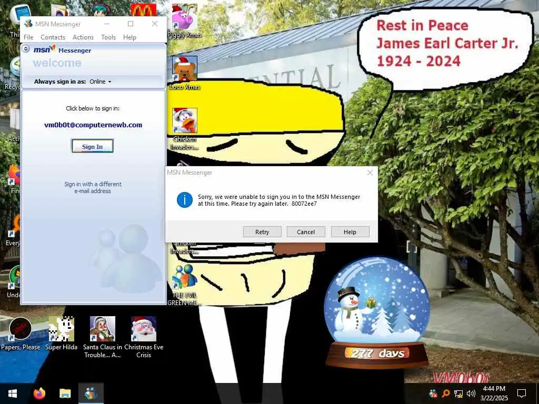The image size is (539, 404).
Task: Open File Explorer from the taskbar
Action: pyautogui.click(x=65, y=393)
